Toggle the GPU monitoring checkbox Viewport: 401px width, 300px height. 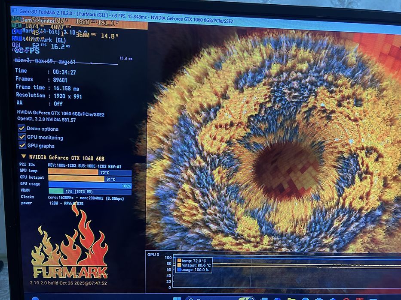coord(22,137)
